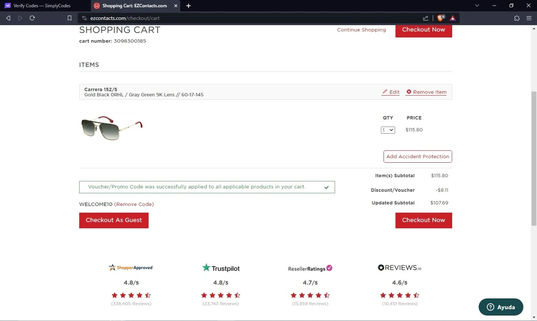Click Checkout As Guest button
Image resolution: width=537 pixels, height=321 pixels.
(114, 220)
